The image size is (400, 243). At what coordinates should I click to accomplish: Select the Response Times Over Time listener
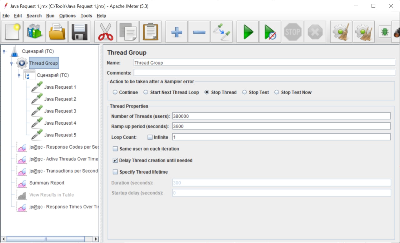pyautogui.click(x=64, y=207)
